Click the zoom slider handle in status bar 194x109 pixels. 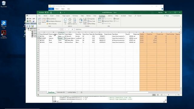[169, 95]
